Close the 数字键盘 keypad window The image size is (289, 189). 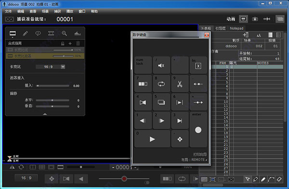(x=207, y=35)
